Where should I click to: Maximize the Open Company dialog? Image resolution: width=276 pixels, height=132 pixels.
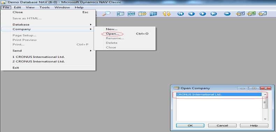254,88
